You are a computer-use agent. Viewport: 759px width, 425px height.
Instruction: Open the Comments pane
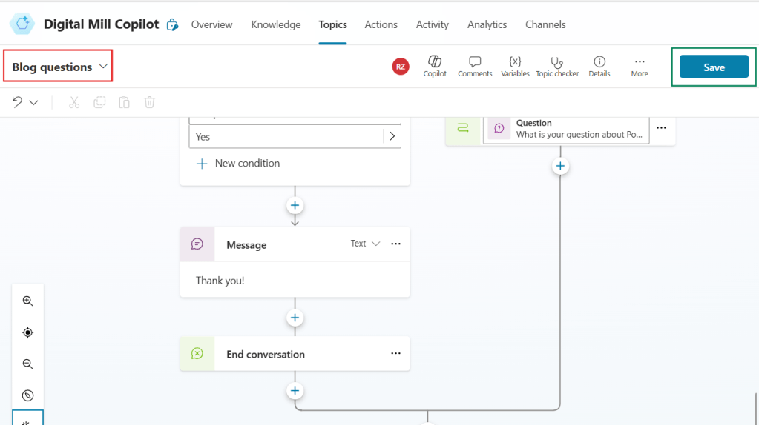(475, 66)
